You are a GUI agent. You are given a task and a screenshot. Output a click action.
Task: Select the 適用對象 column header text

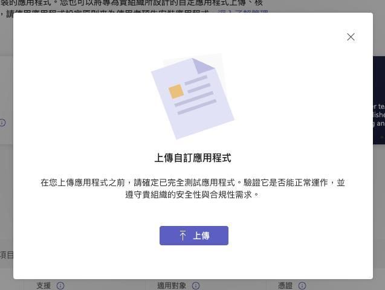[x=172, y=286]
